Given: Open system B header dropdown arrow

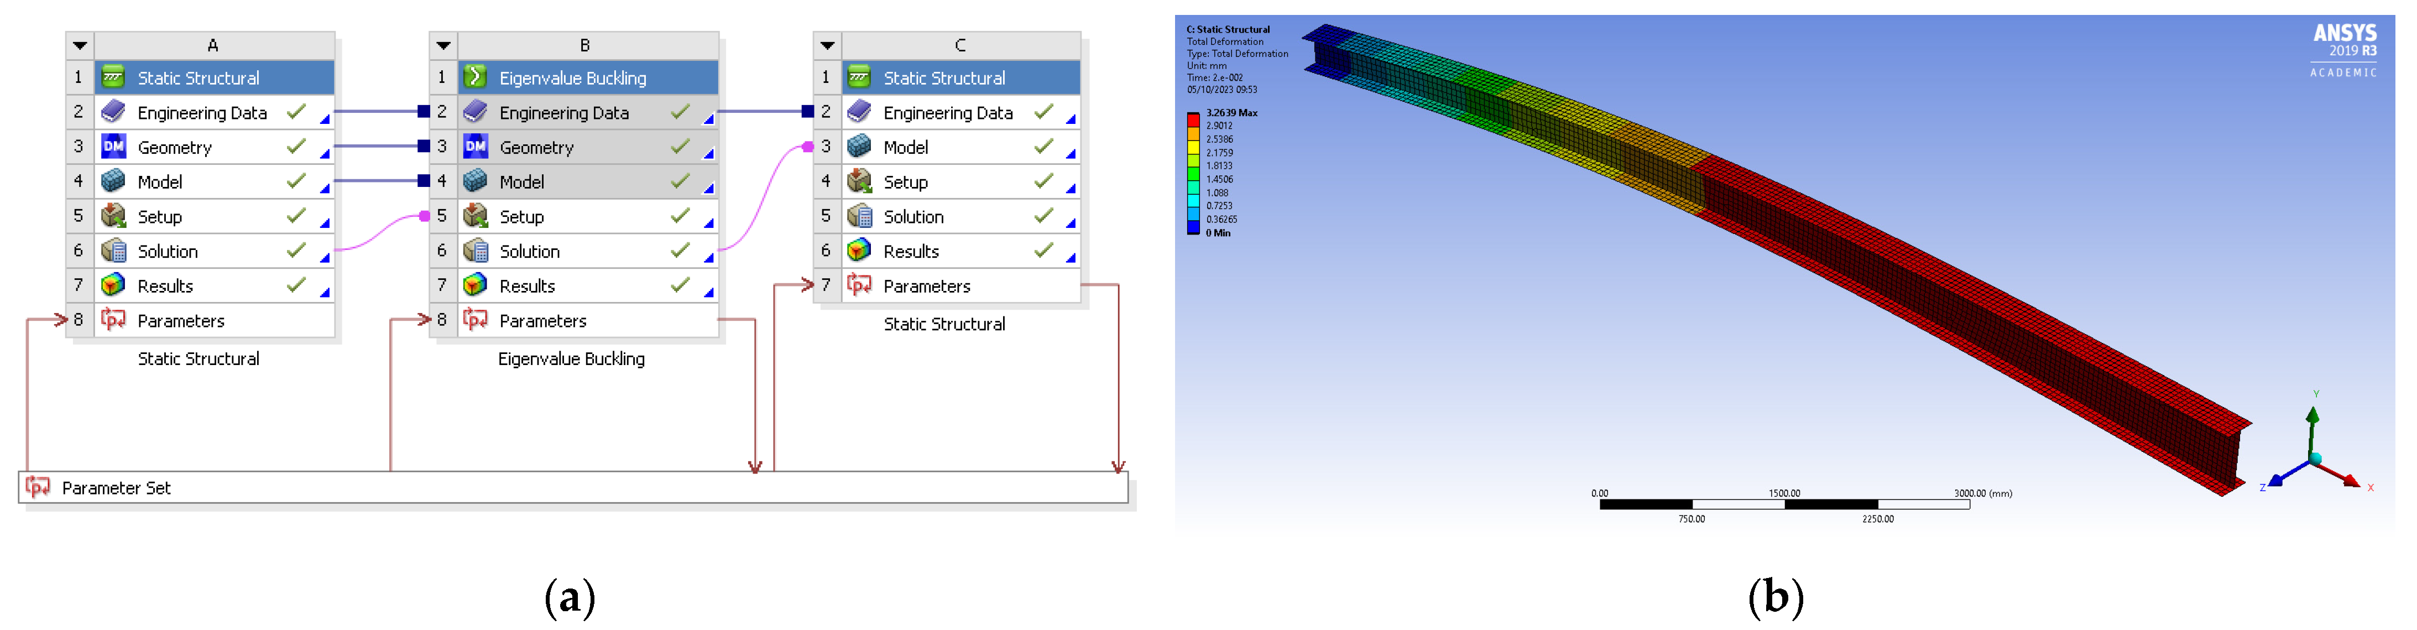Looking at the screenshot, I should click(444, 45).
